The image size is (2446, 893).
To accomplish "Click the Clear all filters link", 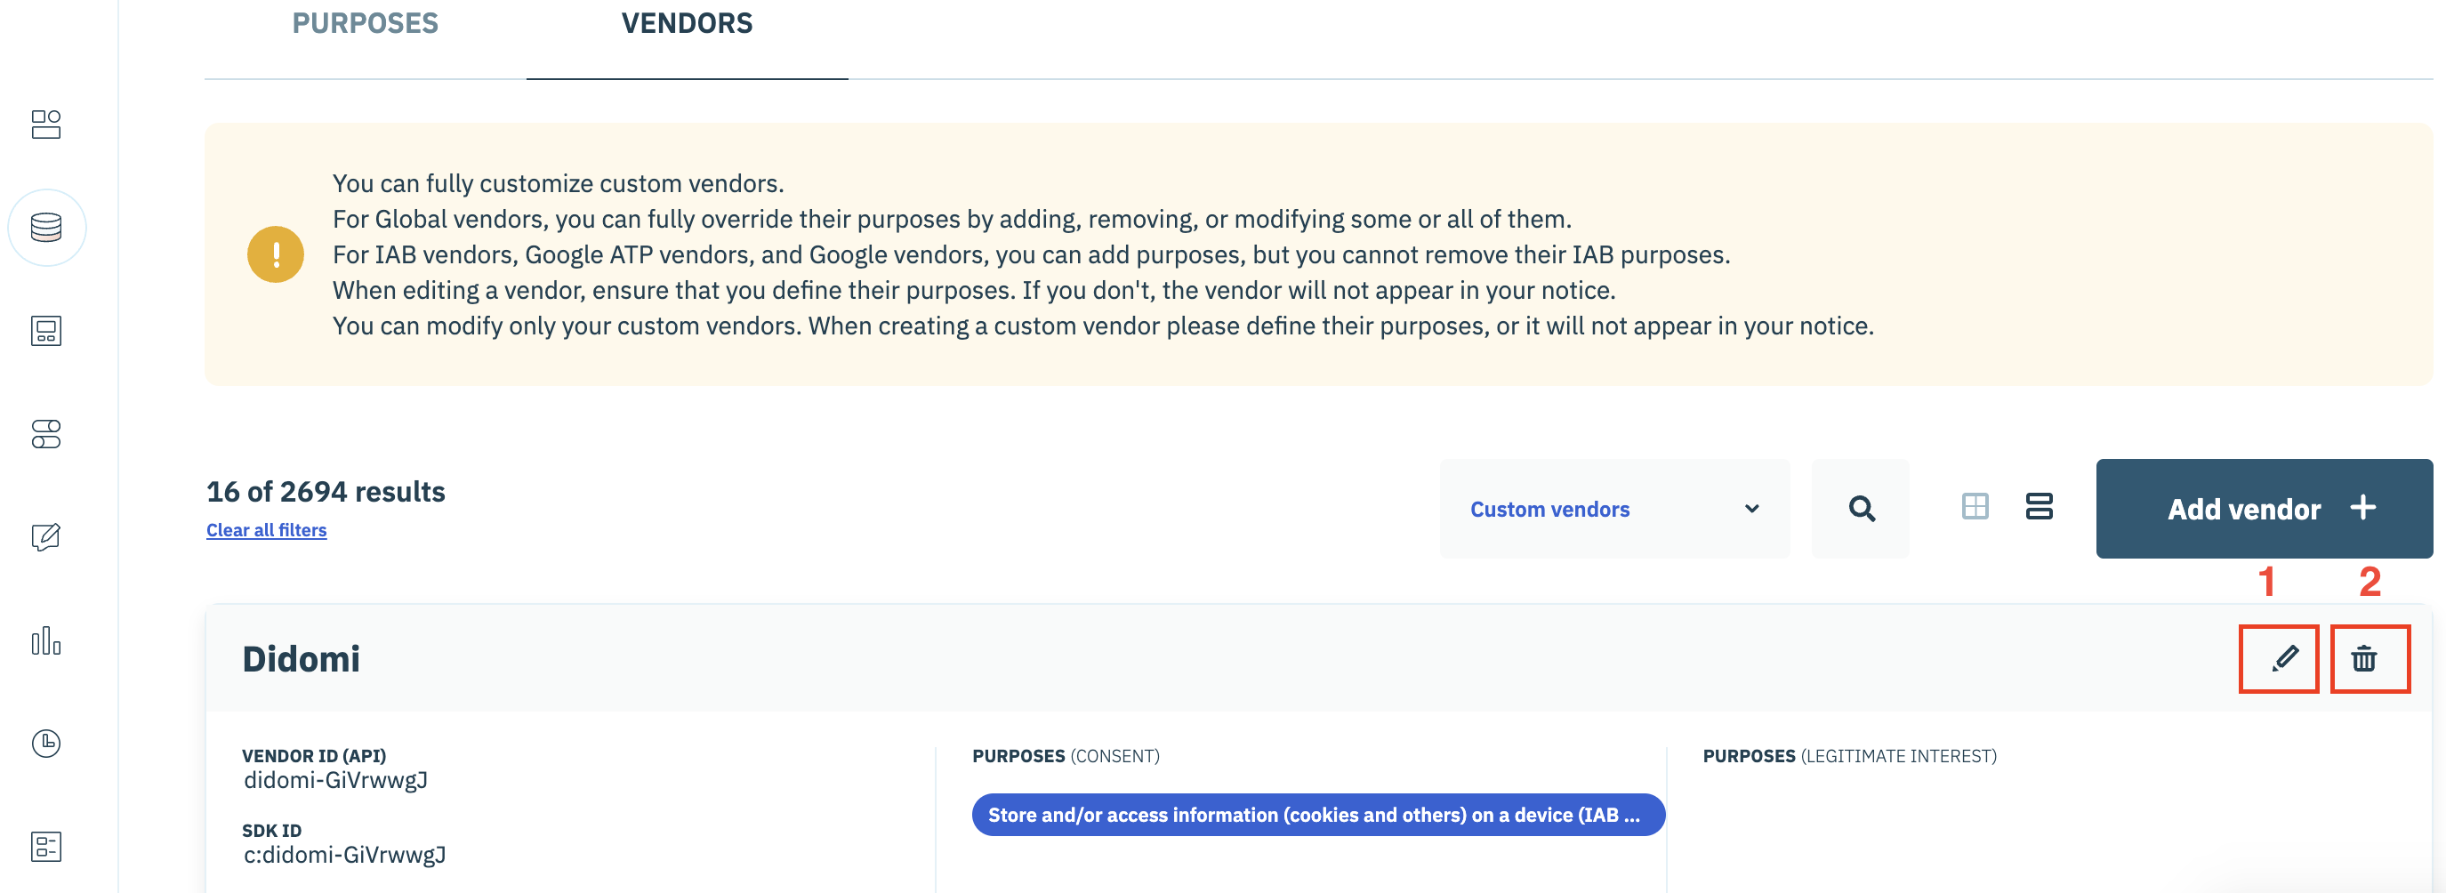I will point(266,530).
